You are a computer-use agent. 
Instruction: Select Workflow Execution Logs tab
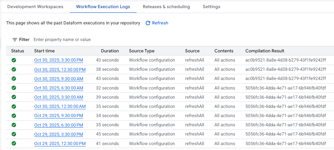(103, 7)
